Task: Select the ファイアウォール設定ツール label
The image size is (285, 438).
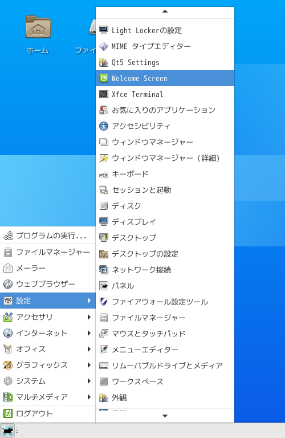Action: pos(160,302)
